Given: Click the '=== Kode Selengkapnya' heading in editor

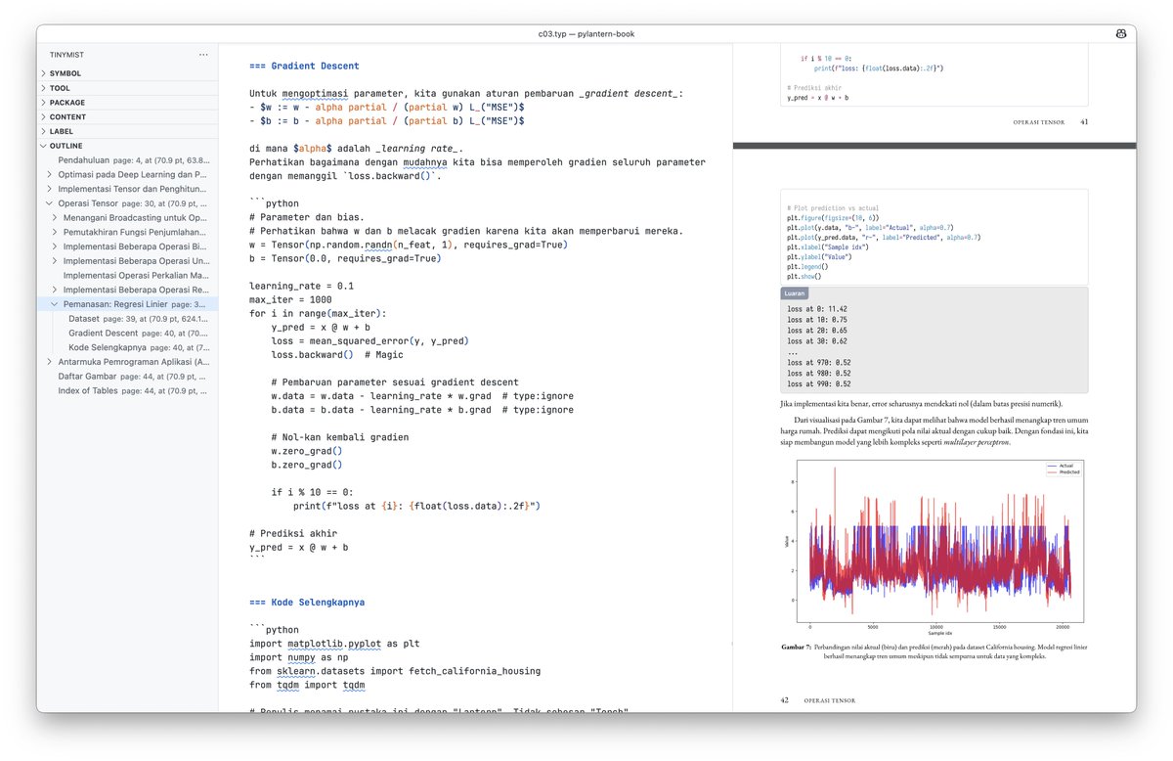Looking at the screenshot, I should click(x=307, y=603).
